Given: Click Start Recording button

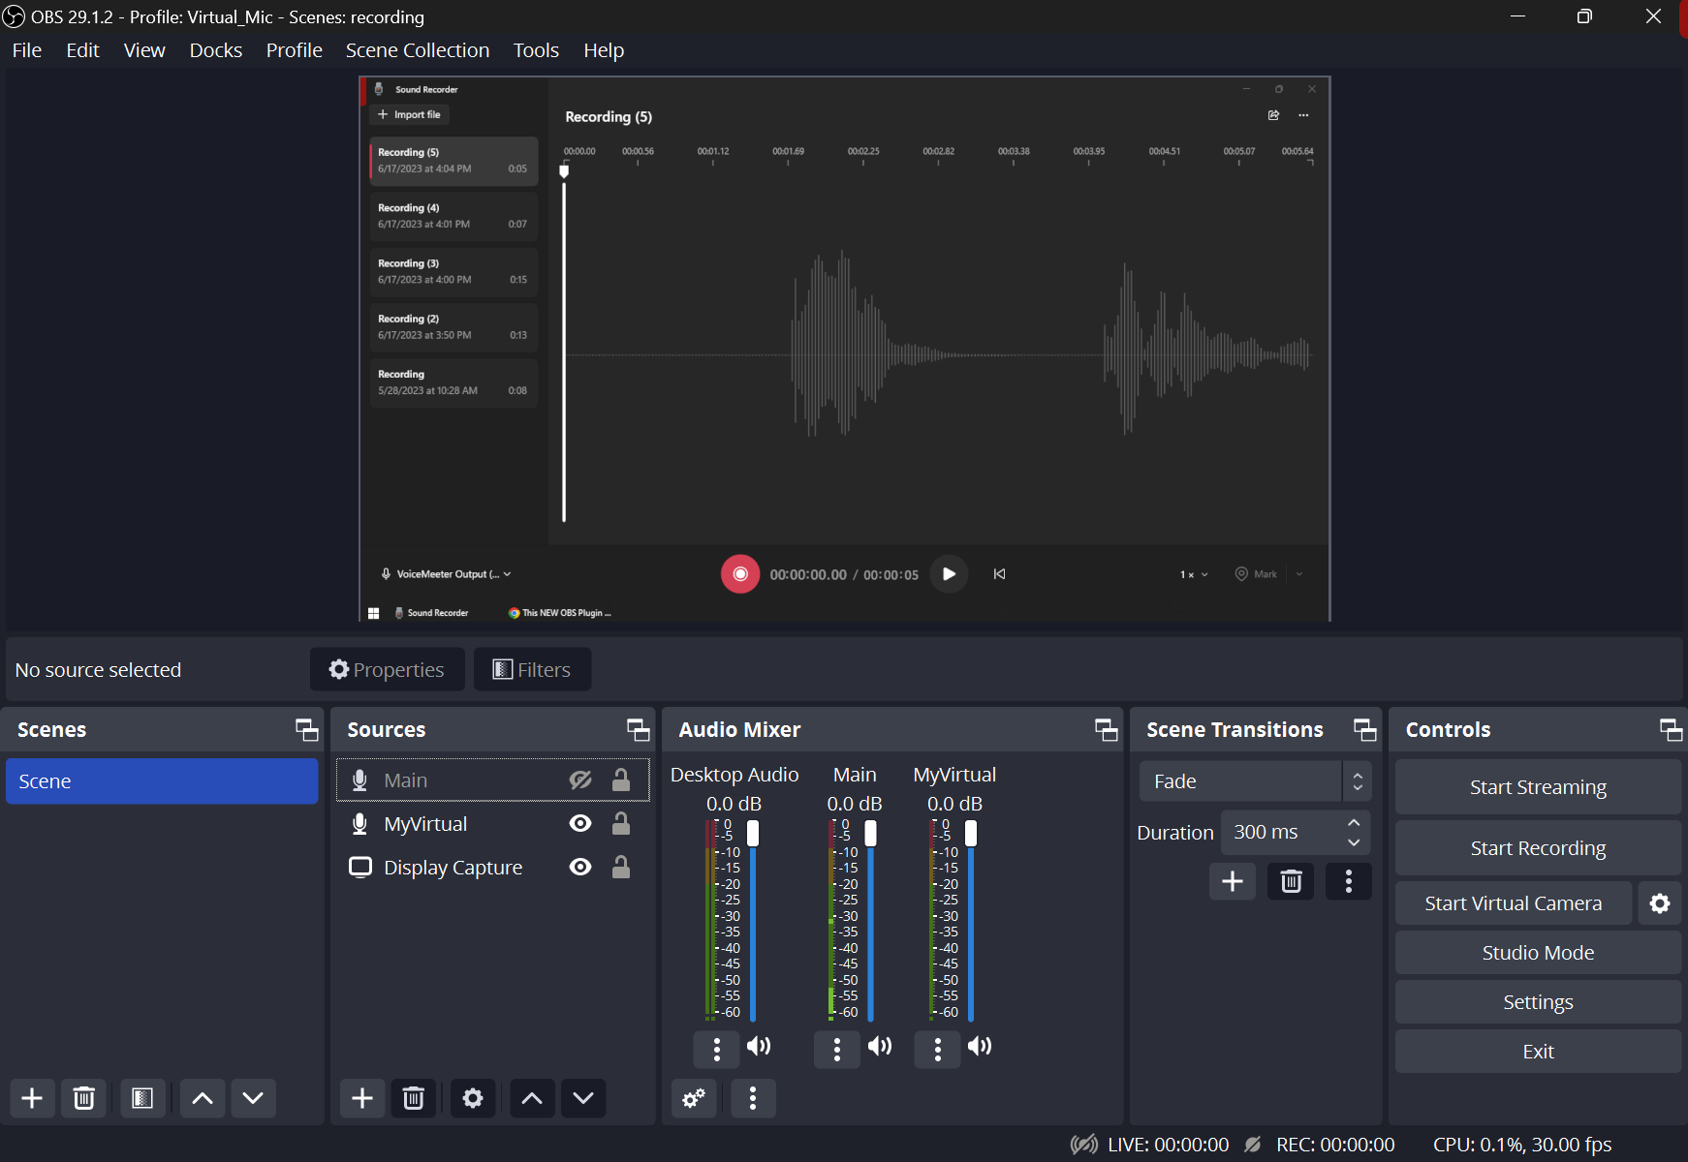Looking at the screenshot, I should pyautogui.click(x=1538, y=848).
